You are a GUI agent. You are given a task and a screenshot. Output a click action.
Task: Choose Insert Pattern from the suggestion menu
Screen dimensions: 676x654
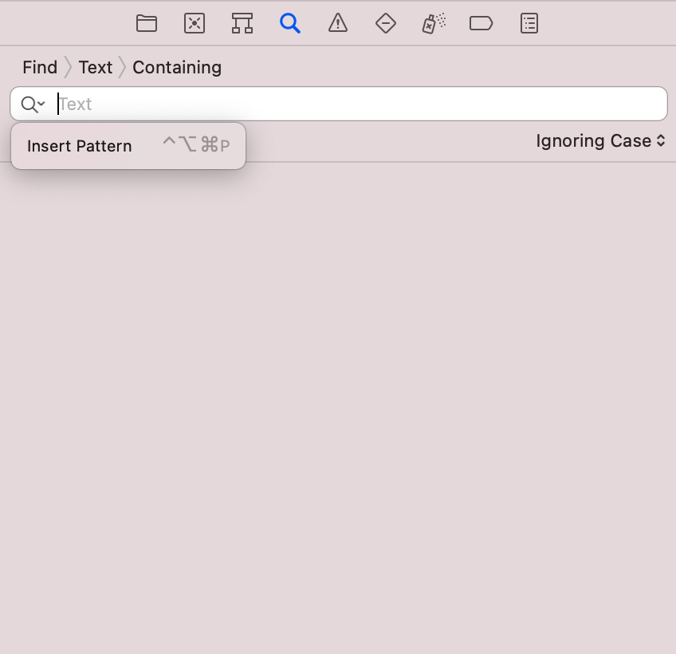point(79,146)
